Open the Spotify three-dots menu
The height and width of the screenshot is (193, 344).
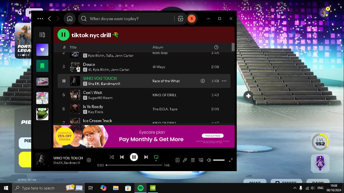point(40,19)
